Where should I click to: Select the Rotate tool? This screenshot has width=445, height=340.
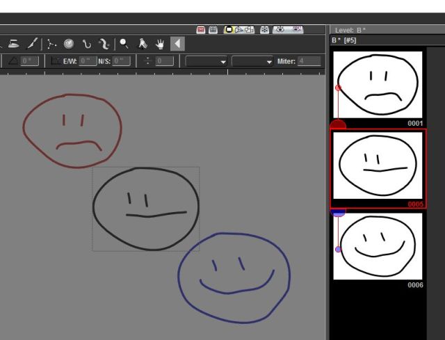click(x=142, y=44)
